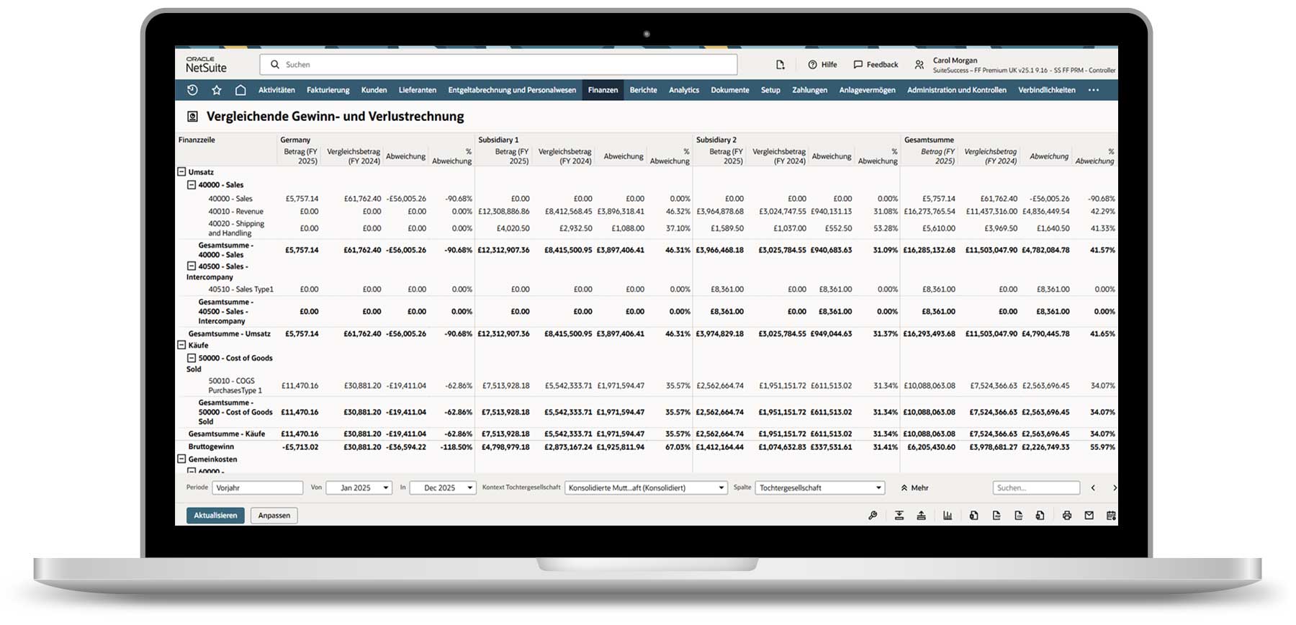Export report to CSV icon
The image size is (1296, 625).
[x=1018, y=516]
